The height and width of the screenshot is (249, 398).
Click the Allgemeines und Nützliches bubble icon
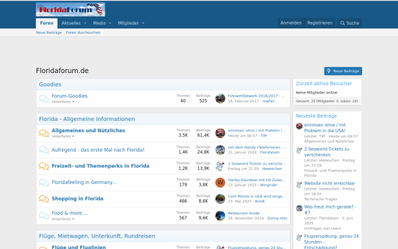44,133
